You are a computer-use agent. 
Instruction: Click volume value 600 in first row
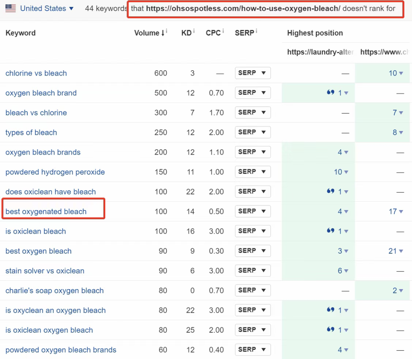[161, 73]
